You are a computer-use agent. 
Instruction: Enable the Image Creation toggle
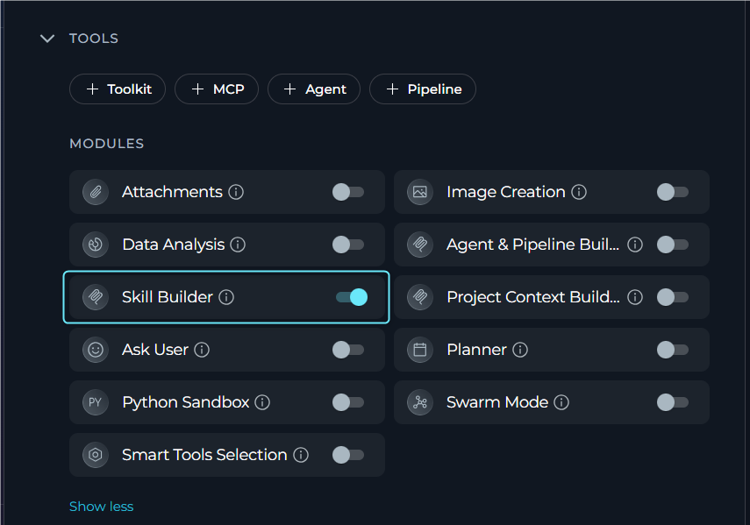pyautogui.click(x=673, y=192)
